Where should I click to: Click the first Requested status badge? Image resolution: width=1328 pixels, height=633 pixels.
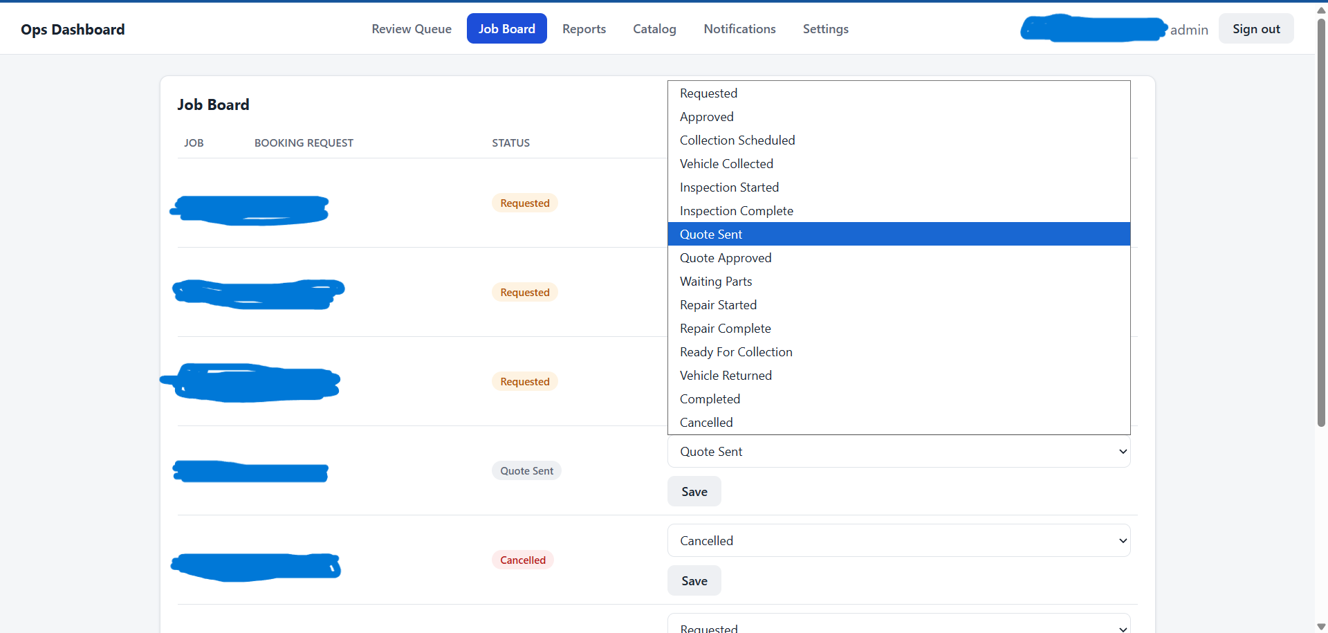[525, 203]
